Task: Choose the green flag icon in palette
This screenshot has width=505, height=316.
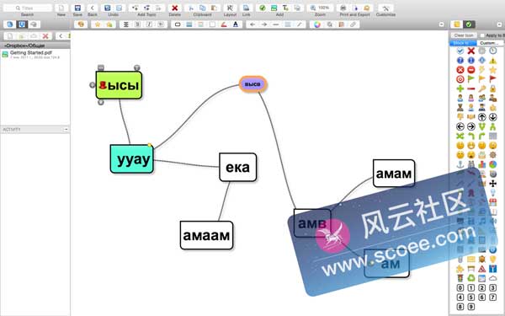Action: pyautogui.click(x=470, y=79)
